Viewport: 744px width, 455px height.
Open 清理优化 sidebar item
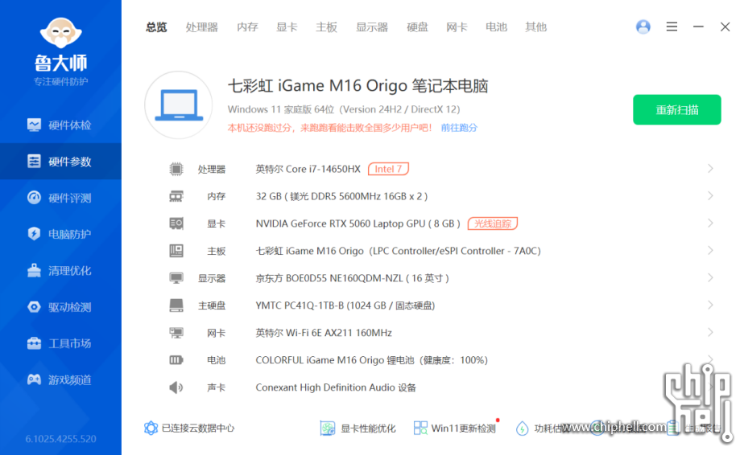tap(60, 271)
